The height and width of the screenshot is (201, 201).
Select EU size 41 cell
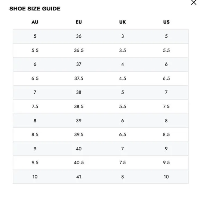coord(79,177)
